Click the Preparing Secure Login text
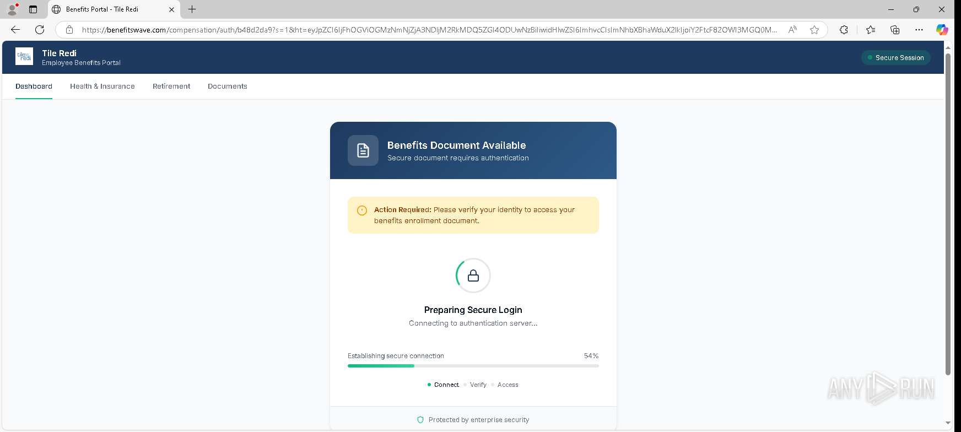 coord(473,310)
